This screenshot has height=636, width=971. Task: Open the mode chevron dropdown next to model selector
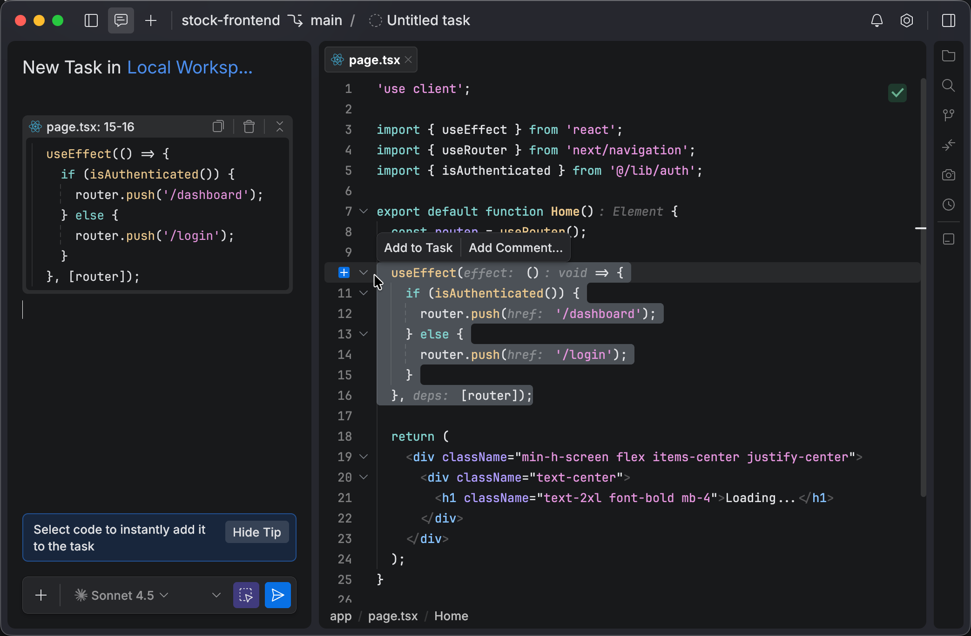(216, 595)
